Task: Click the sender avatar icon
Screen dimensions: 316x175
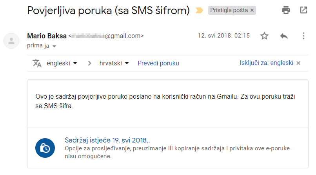Action: click(11, 41)
